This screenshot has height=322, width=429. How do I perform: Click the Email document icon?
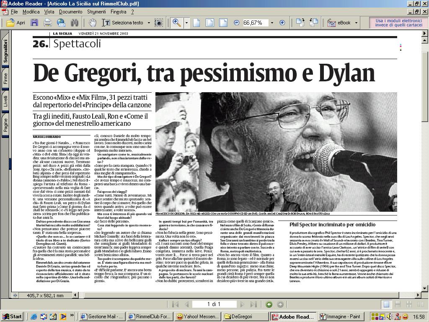(x=61, y=23)
